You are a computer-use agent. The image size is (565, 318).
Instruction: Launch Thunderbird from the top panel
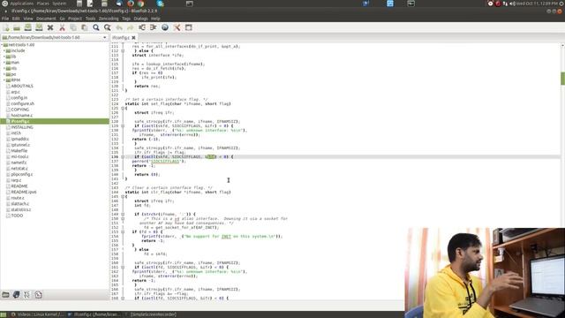pyautogui.click(x=119, y=4)
